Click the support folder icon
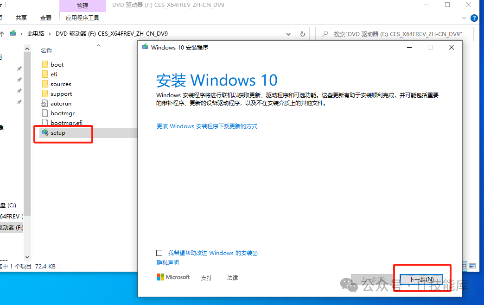 [45, 94]
